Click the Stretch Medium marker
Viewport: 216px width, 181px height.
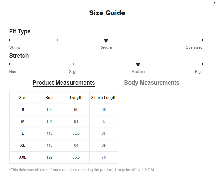pyautogui.click(x=138, y=65)
